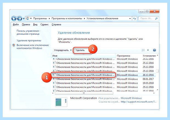
Task: Open help with the question mark icon
Action: (154, 50)
